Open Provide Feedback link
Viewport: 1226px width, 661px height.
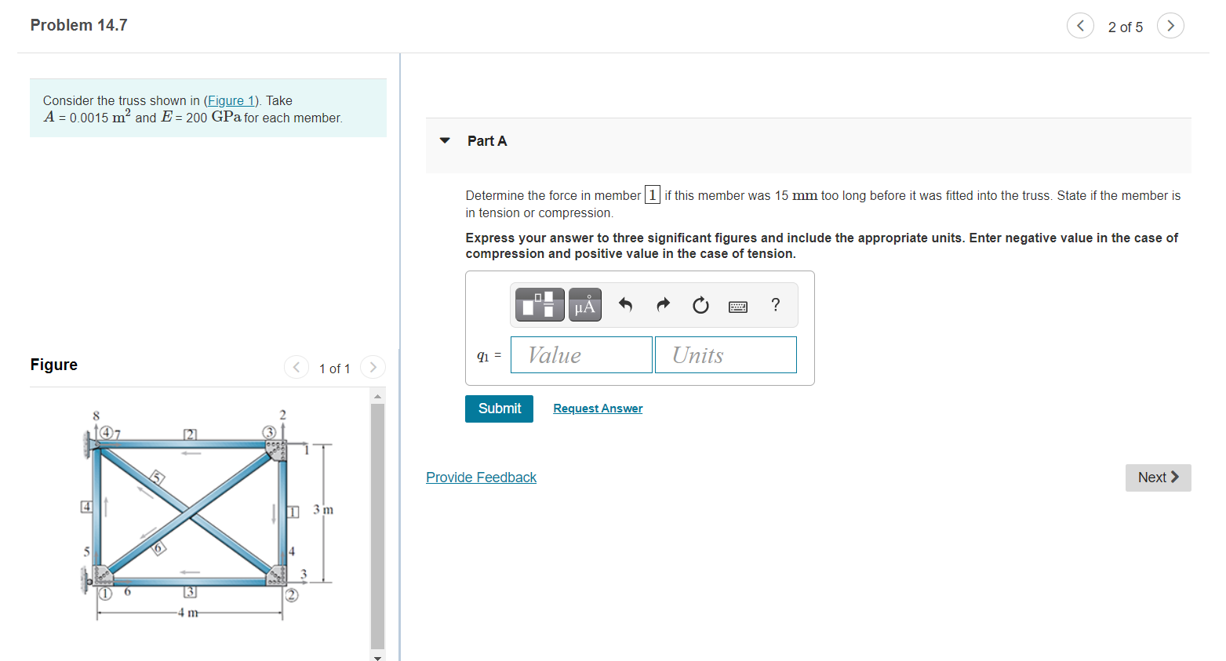point(481,478)
